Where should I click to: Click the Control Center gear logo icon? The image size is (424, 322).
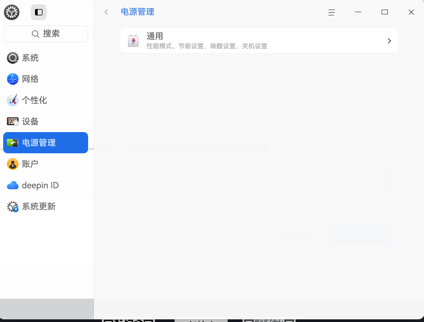tap(12, 12)
